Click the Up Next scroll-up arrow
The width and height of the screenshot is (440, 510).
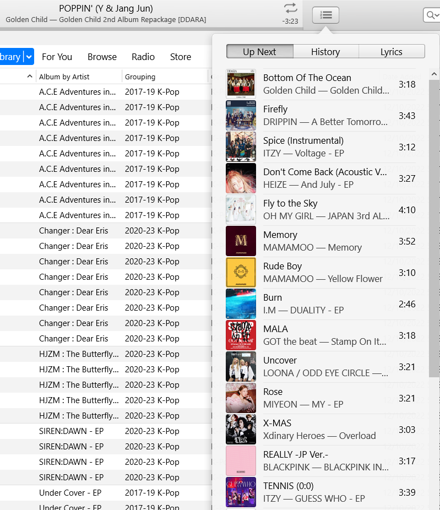434,74
